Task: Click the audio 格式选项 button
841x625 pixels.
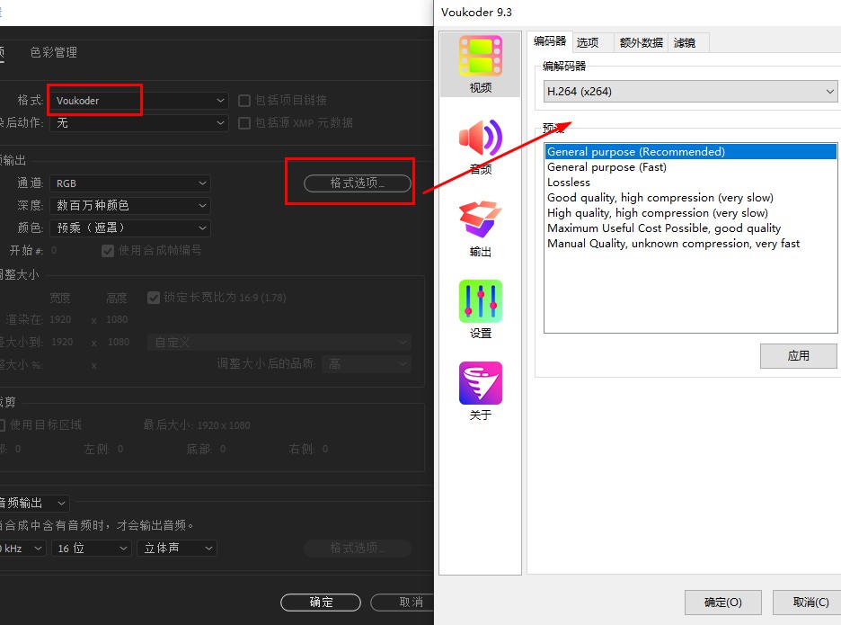Action: tap(358, 549)
